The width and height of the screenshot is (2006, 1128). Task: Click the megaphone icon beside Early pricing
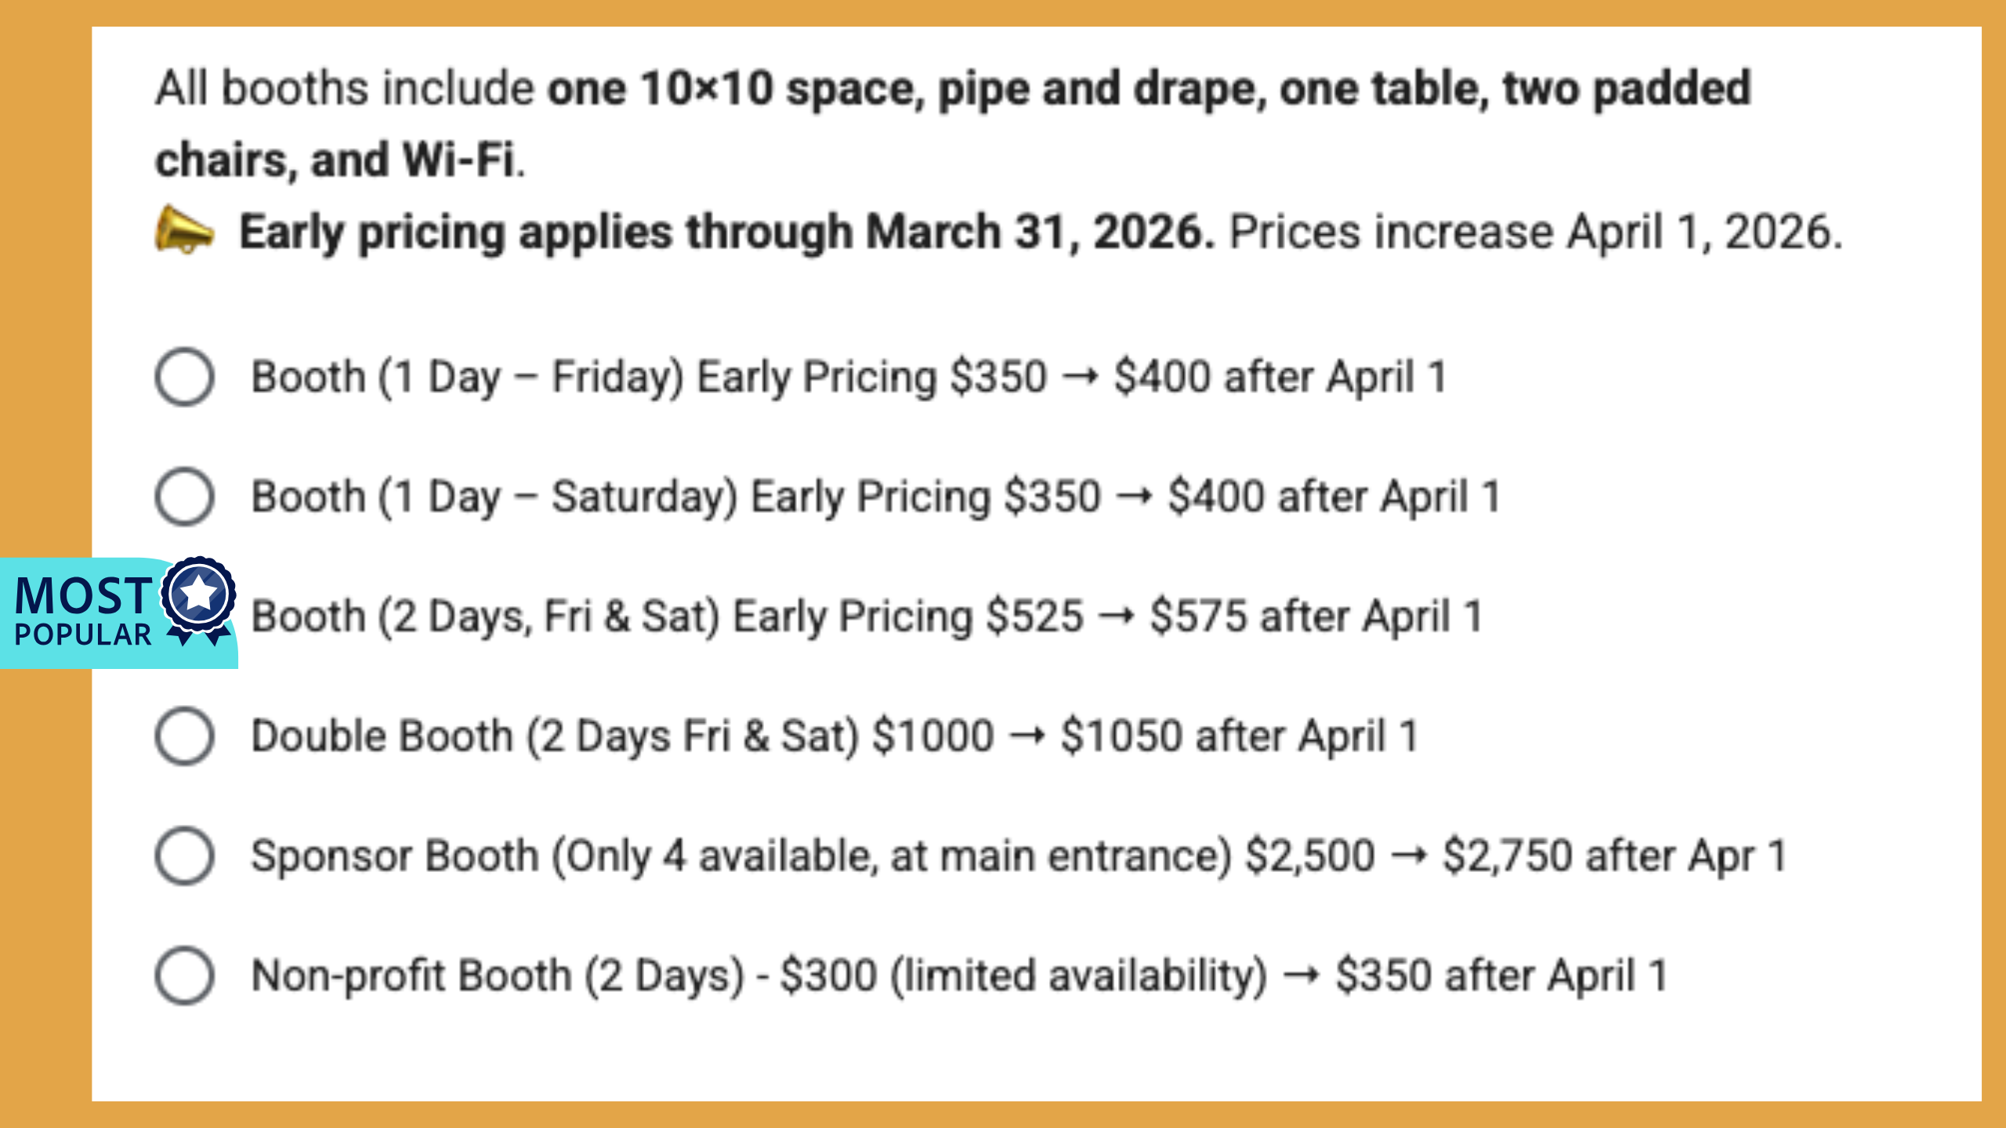pyautogui.click(x=184, y=230)
